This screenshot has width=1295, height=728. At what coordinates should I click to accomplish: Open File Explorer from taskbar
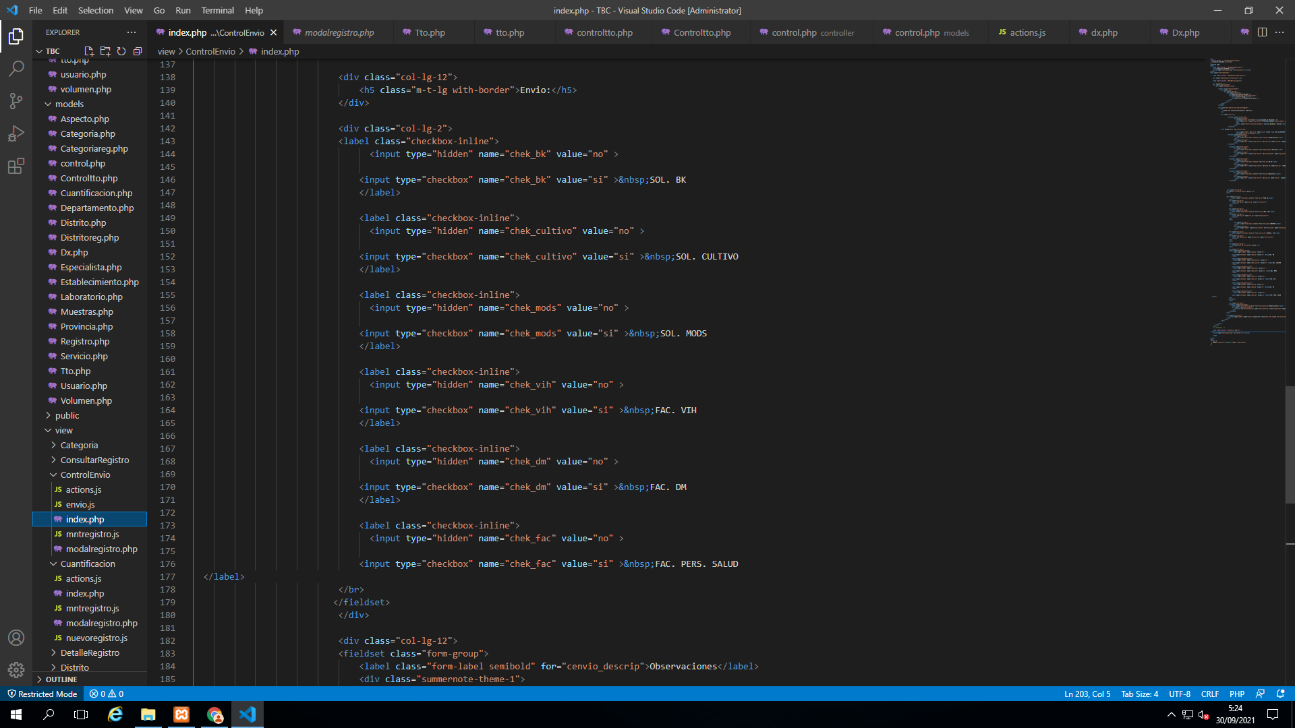click(148, 715)
